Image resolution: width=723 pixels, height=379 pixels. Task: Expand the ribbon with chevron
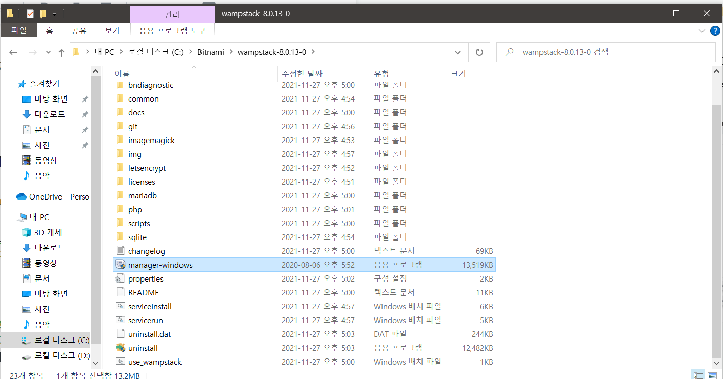[702, 31]
